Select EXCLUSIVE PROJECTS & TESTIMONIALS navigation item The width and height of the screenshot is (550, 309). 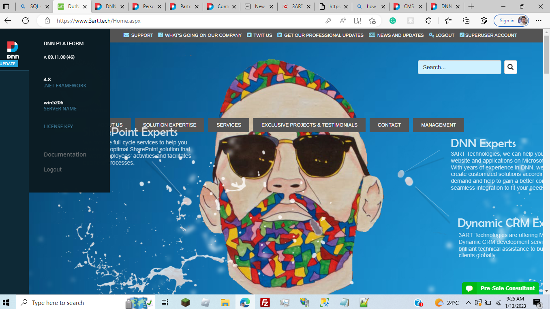pos(309,125)
